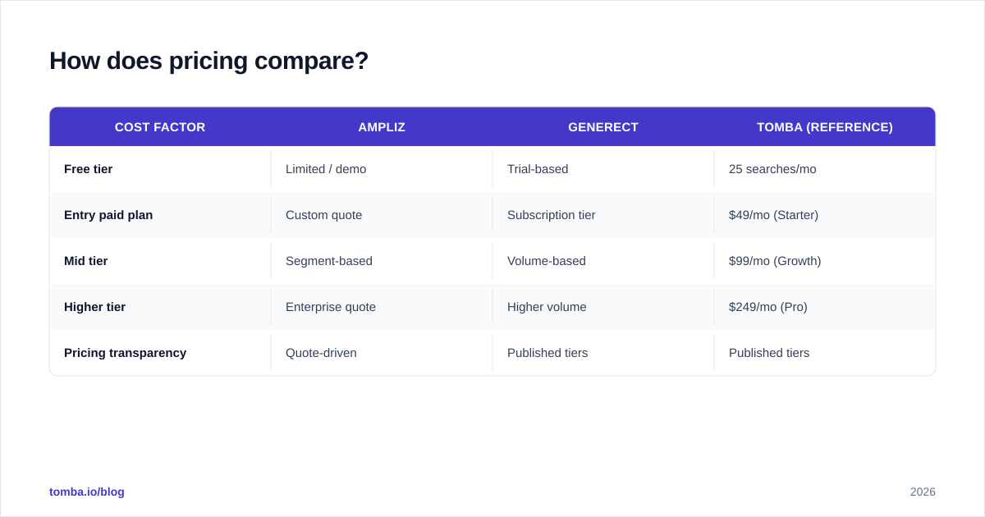Click 'Published tiers' in the Generect column
Image resolution: width=985 pixels, height=517 pixels.
[x=547, y=353]
